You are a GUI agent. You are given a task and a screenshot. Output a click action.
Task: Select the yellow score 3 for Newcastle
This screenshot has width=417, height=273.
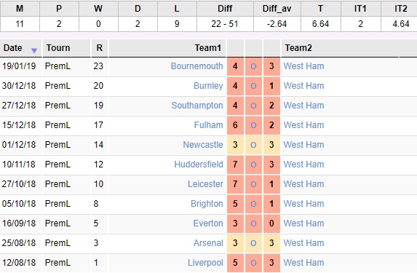(x=235, y=145)
